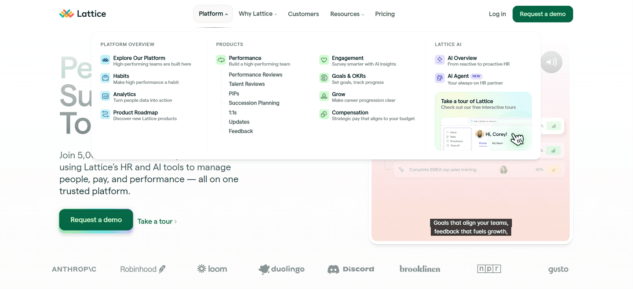Click the Discord customer logo
This screenshot has width=633, height=289.
351,269
